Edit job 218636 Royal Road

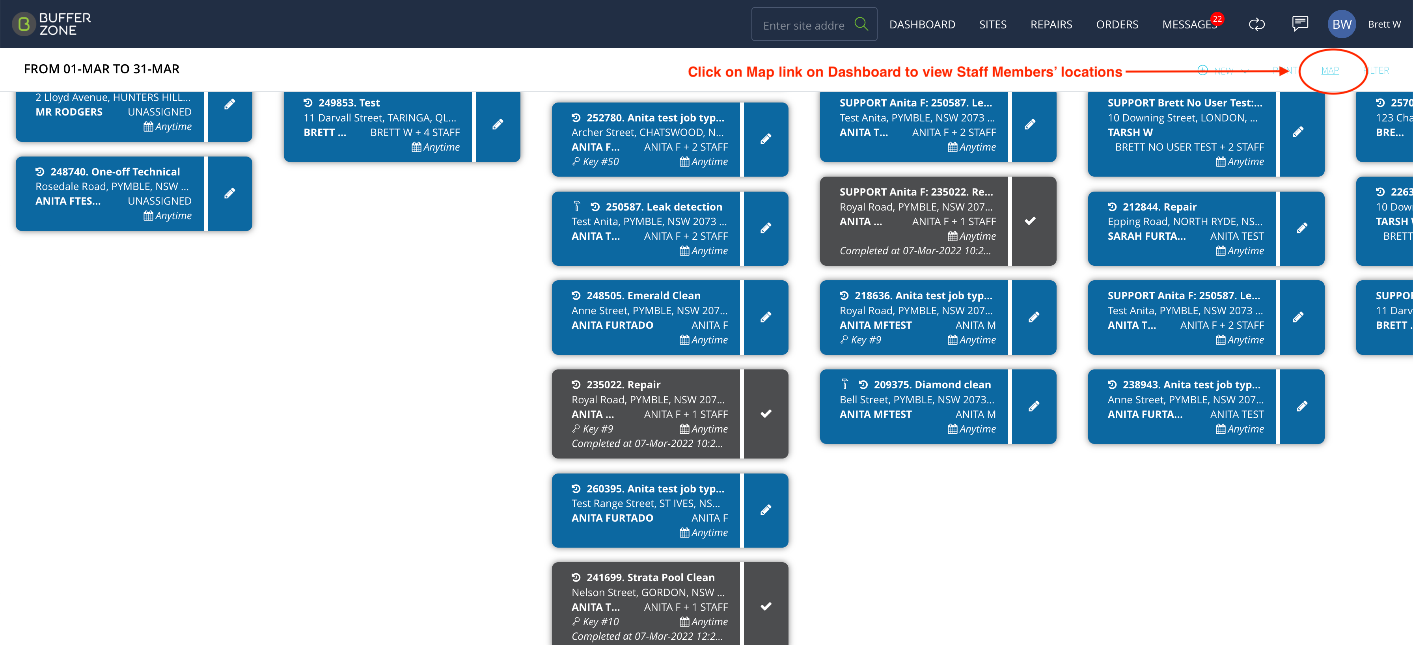1033,317
